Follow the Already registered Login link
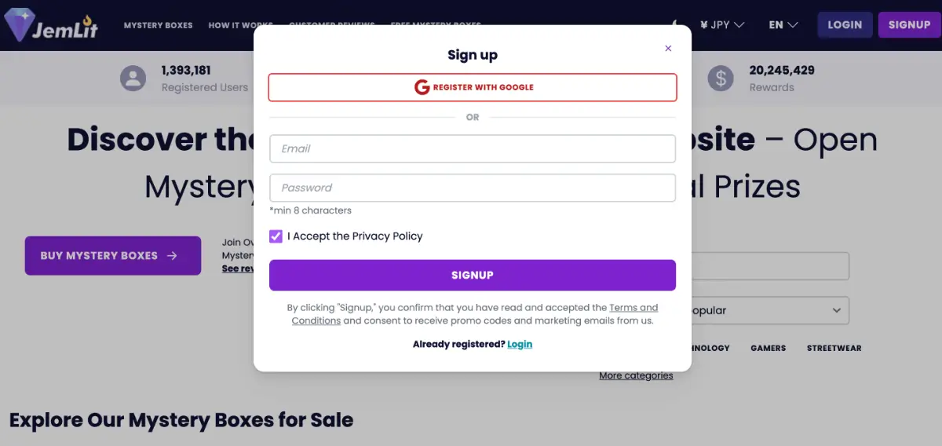 520,344
